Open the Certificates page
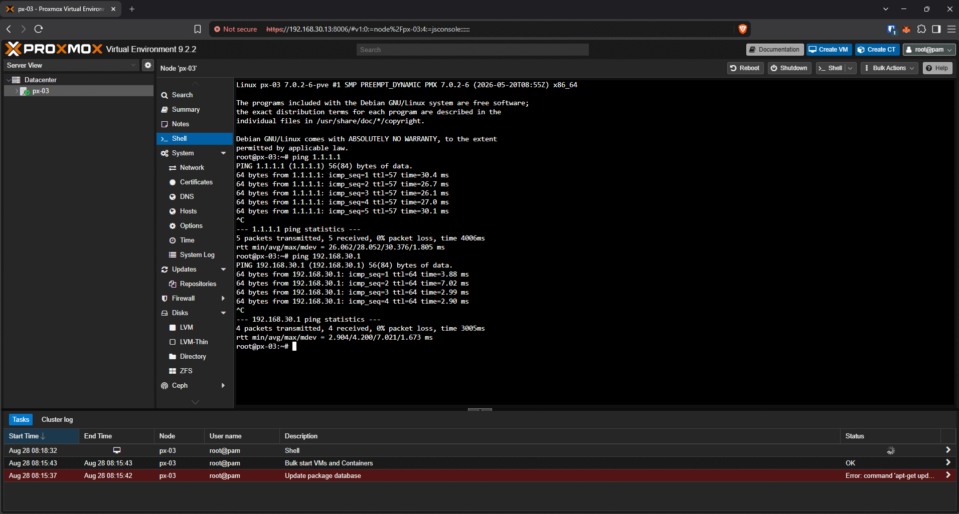Viewport: 959px width, 514px height. [x=196, y=182]
